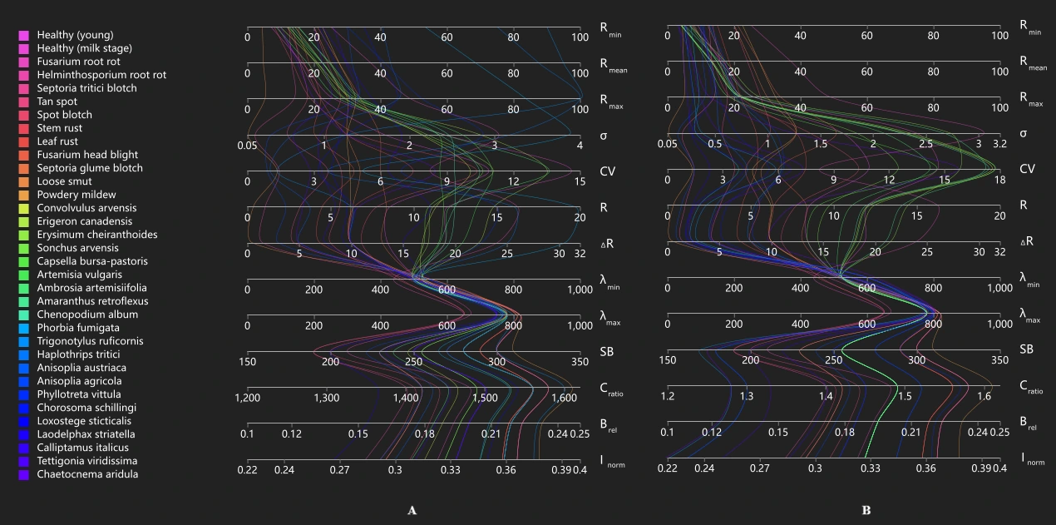
Task: Click the Amaranthus retroflexus legend label
Action: point(92,301)
